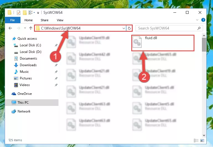
Task: Minimize the SysWOW64 window
Action: 175,12
